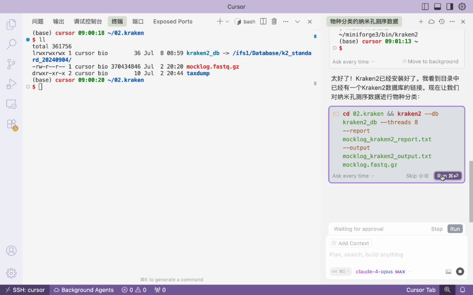The width and height of the screenshot is (473, 295).
Task: Open notifications bell
Action: [462, 290]
